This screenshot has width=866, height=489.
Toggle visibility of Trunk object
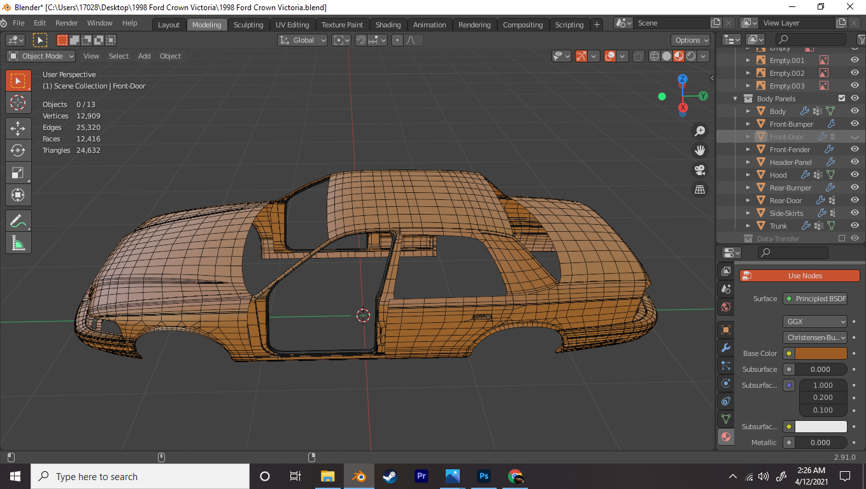pyautogui.click(x=855, y=225)
